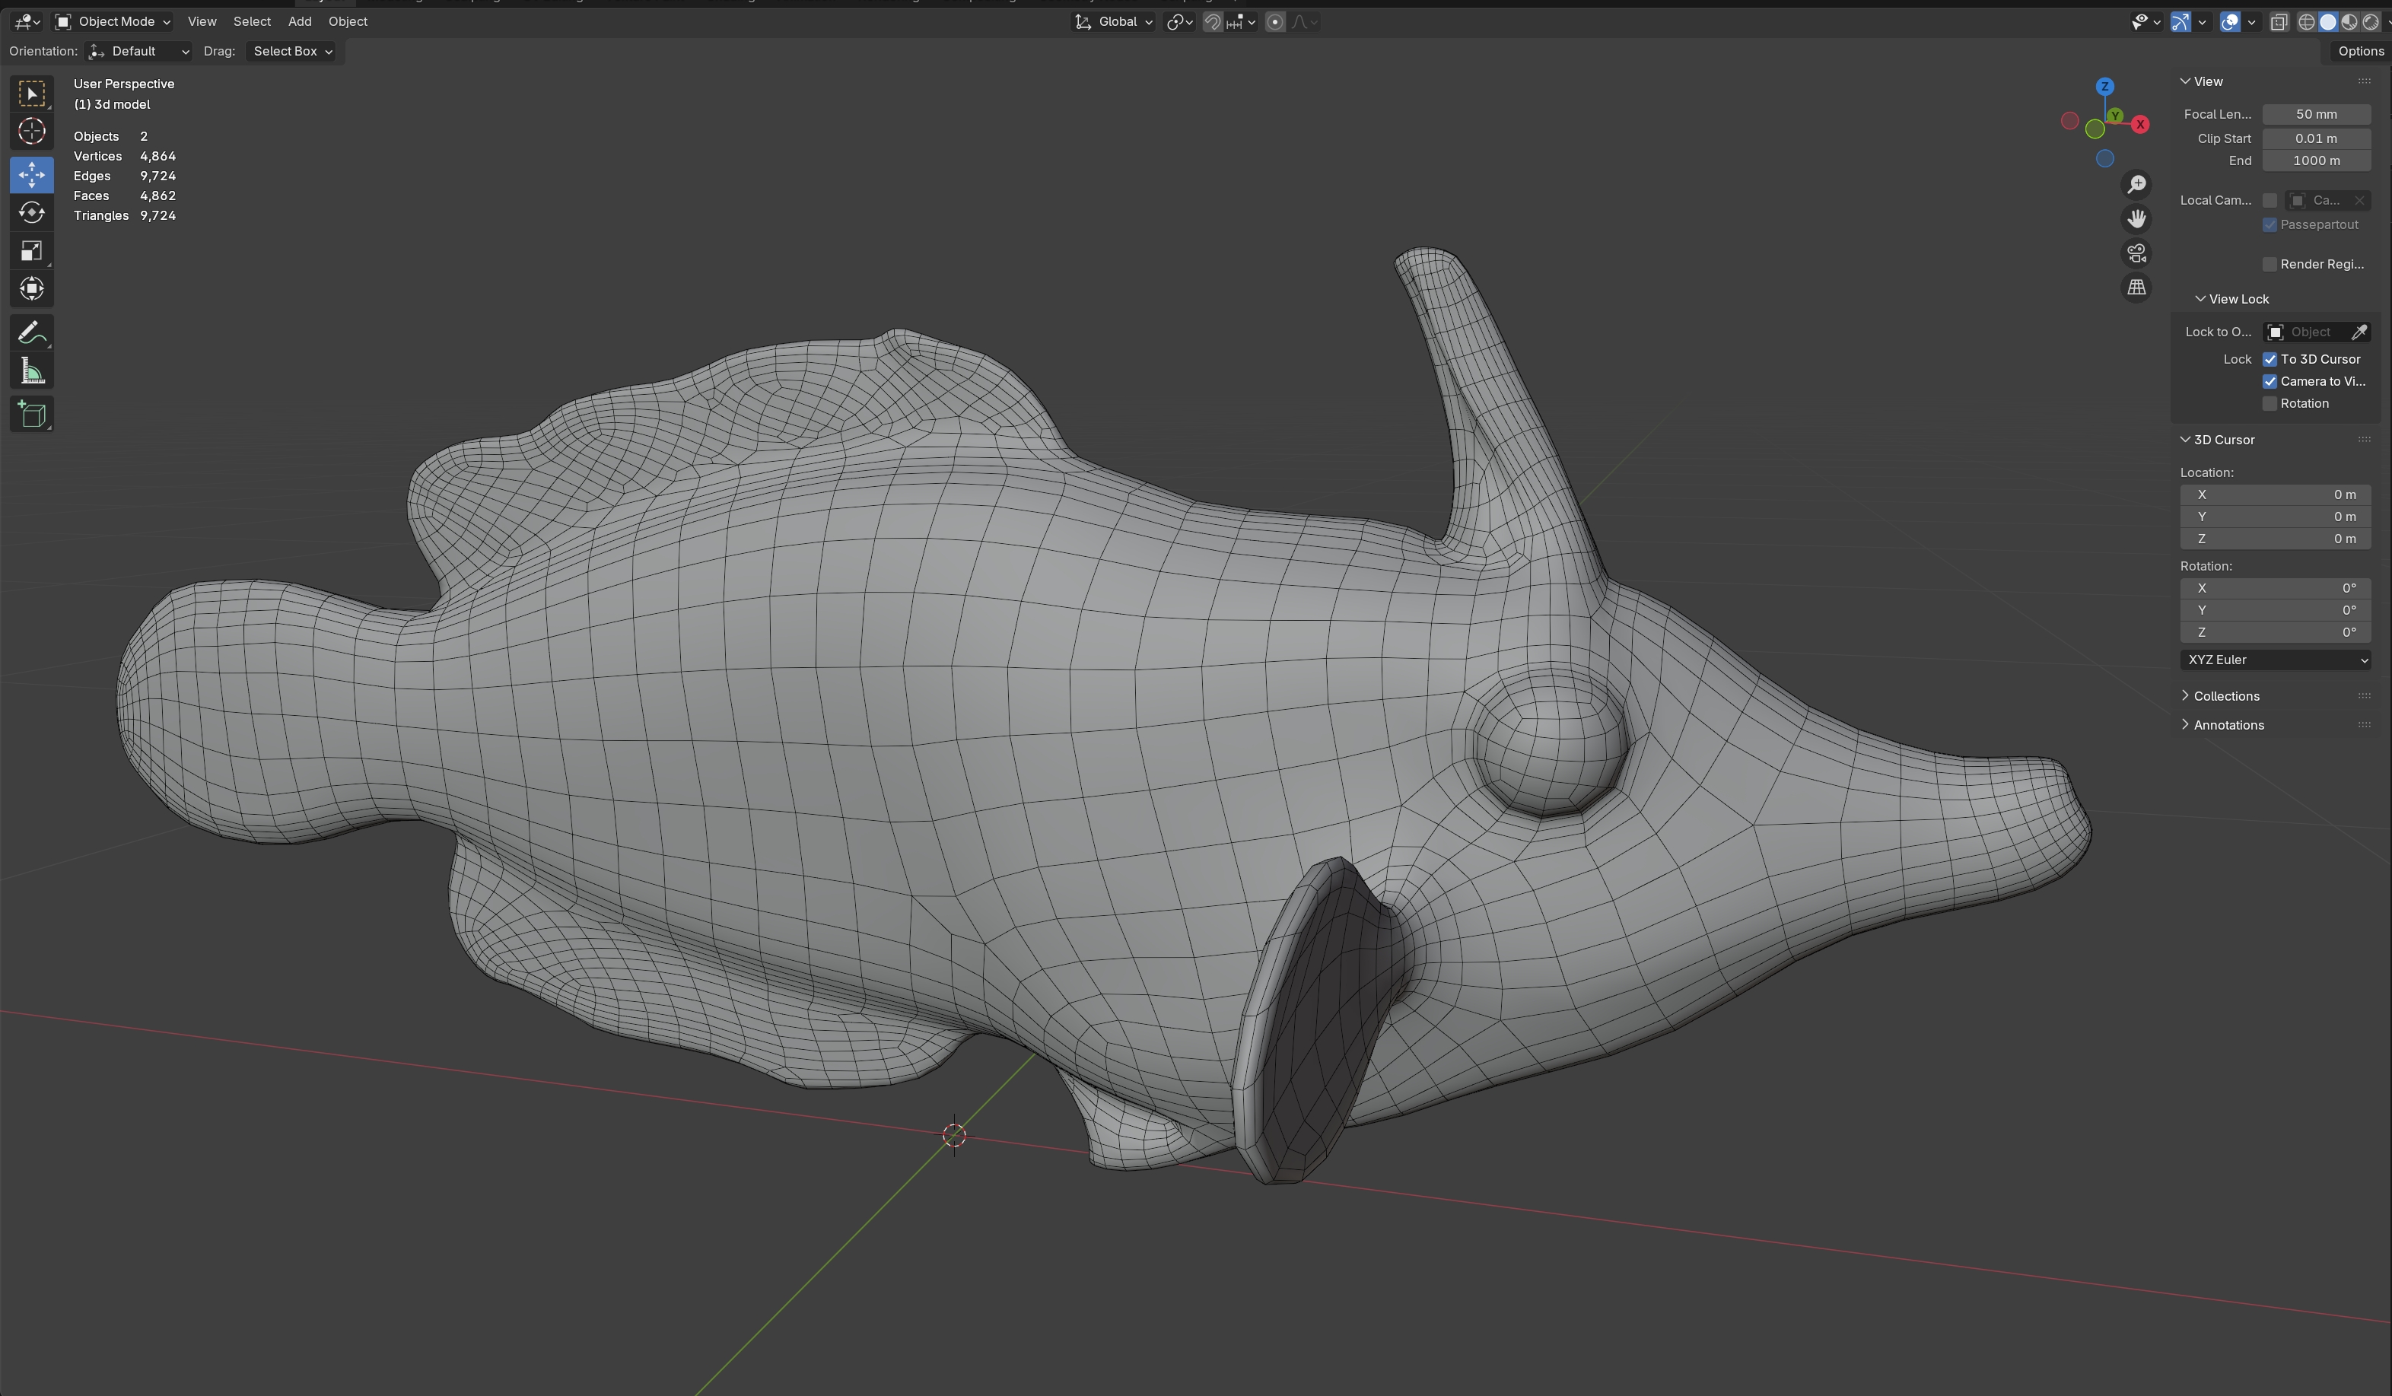Click the Options button
This screenshot has height=1396, width=2392.
[x=2360, y=51]
